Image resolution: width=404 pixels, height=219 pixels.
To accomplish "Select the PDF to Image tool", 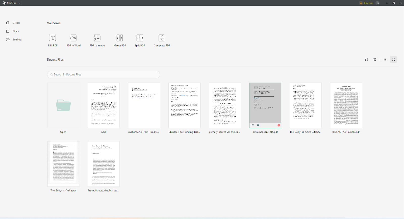I will [x=97, y=40].
